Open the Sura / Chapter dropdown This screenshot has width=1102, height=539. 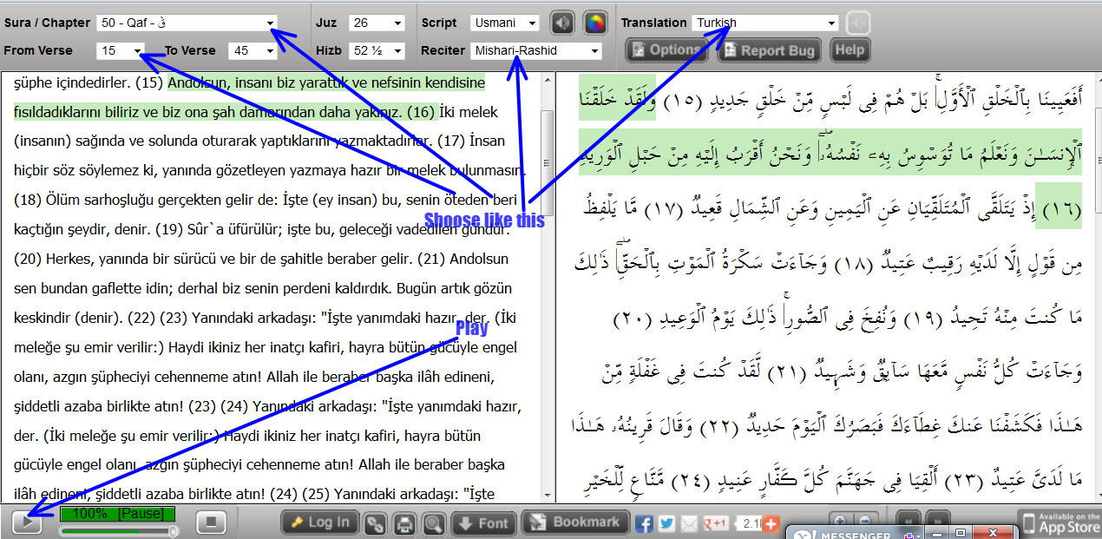pyautogui.click(x=187, y=23)
